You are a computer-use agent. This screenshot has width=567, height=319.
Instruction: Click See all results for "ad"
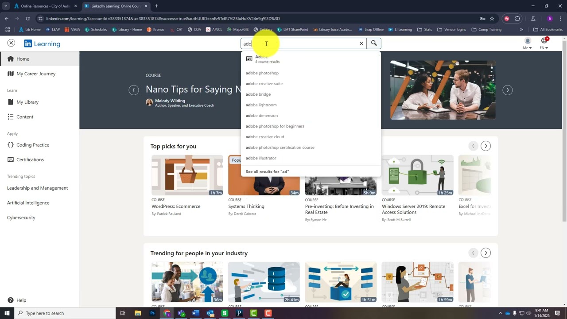(x=267, y=171)
